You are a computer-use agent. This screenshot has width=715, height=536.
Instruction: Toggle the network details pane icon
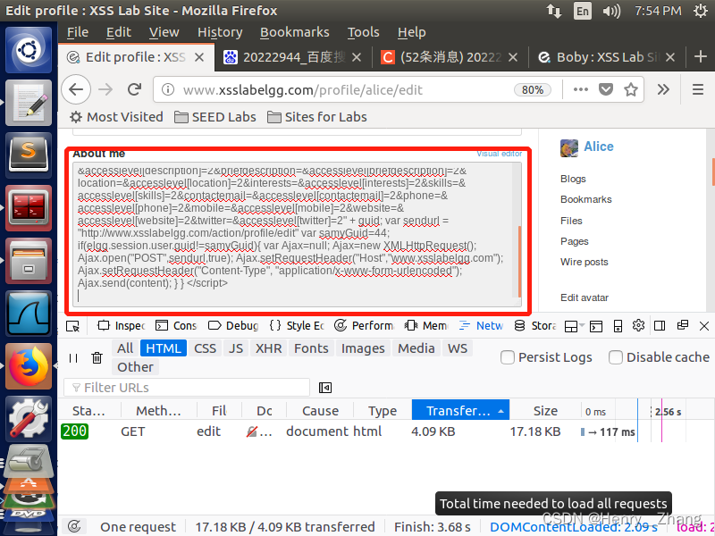tap(325, 388)
